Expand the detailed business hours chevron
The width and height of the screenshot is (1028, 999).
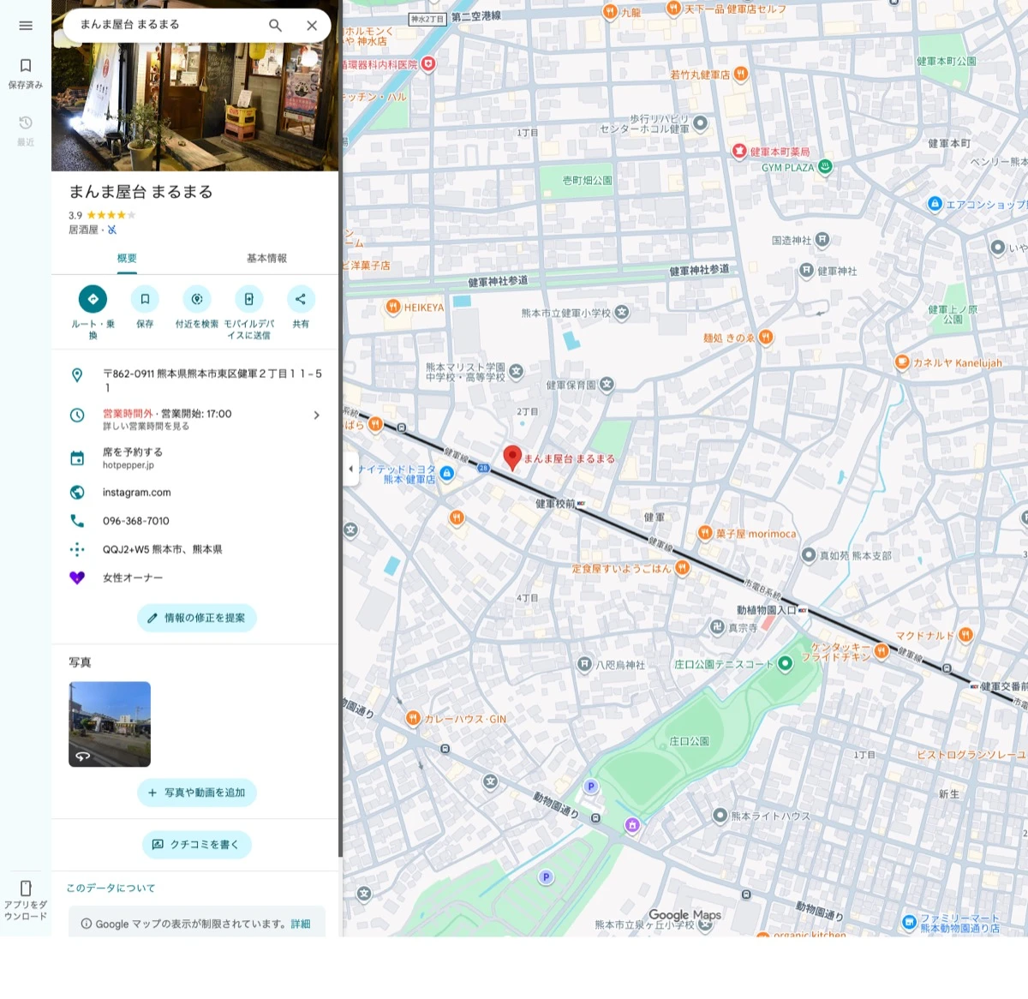coord(316,415)
